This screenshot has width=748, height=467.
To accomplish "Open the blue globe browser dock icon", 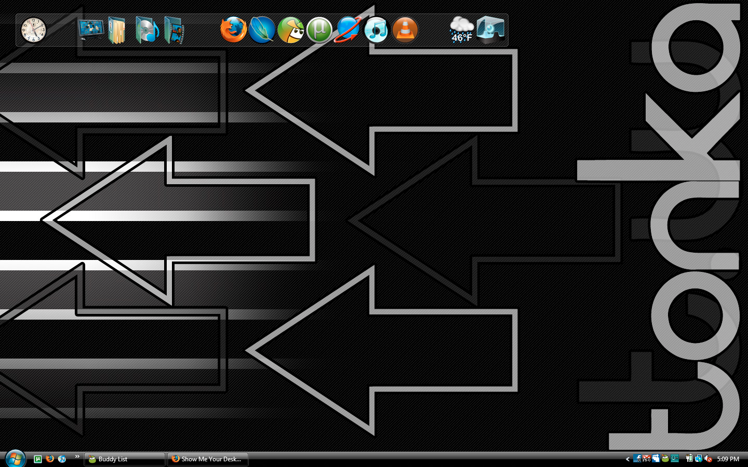I will pyautogui.click(x=348, y=30).
